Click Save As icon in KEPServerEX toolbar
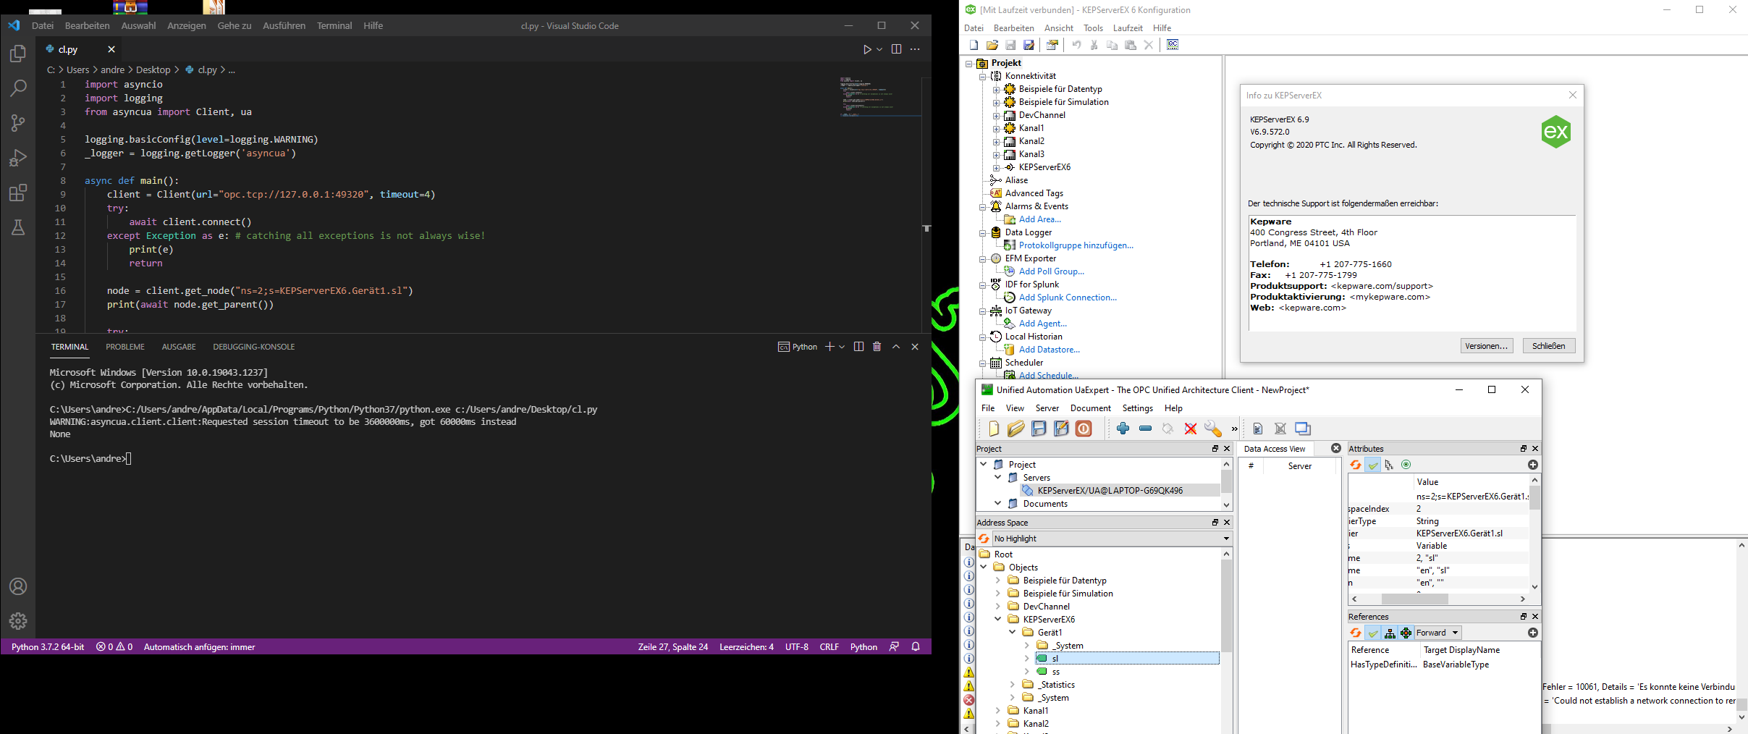Screen dimensions: 1748x734 click(x=1029, y=45)
